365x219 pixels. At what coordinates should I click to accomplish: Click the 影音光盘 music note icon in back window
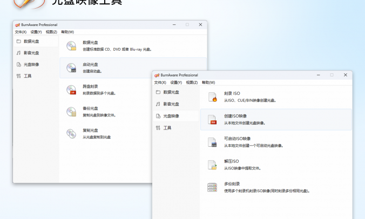[18, 53]
